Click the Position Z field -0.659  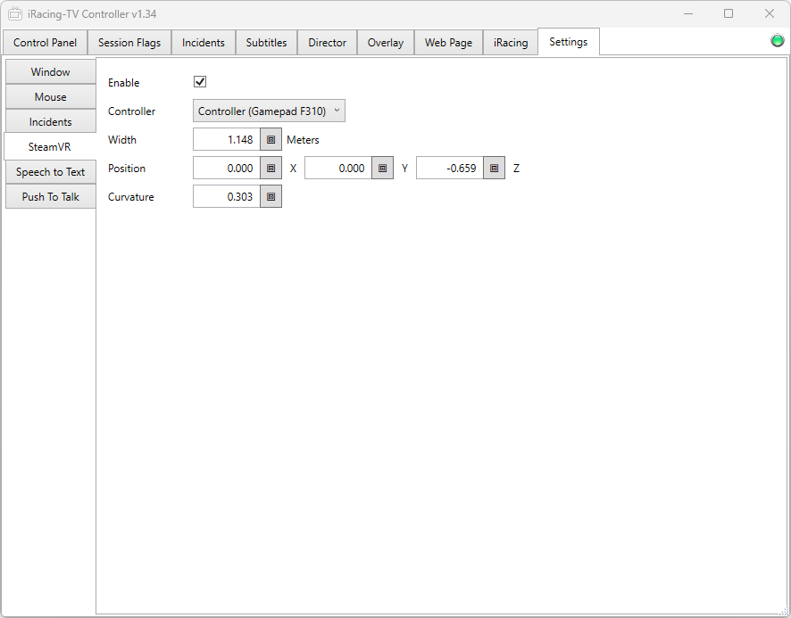click(449, 169)
